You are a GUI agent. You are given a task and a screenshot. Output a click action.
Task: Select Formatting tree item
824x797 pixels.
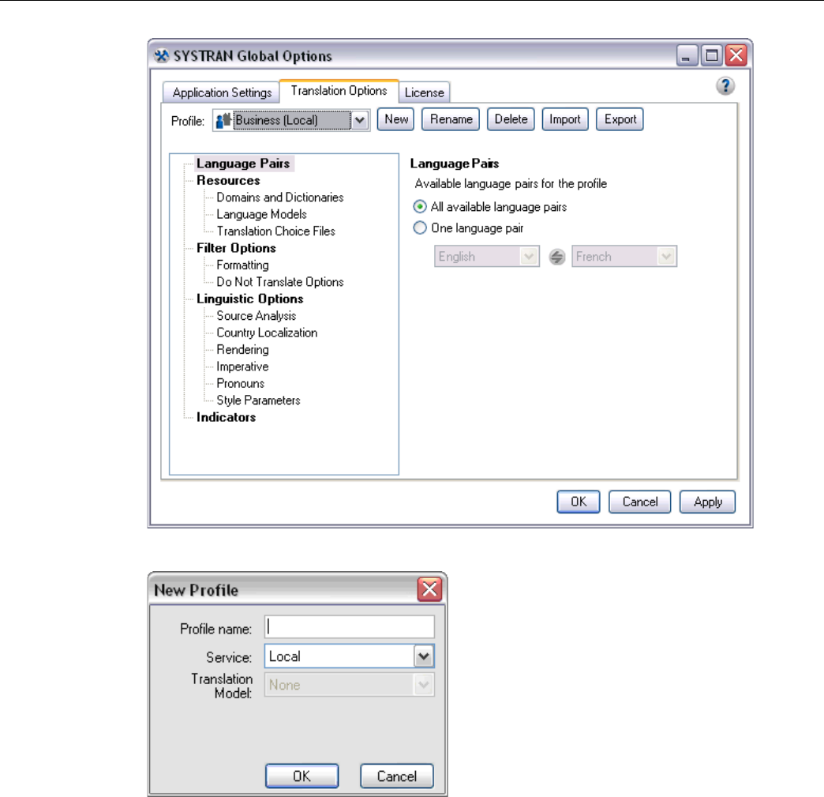click(242, 265)
